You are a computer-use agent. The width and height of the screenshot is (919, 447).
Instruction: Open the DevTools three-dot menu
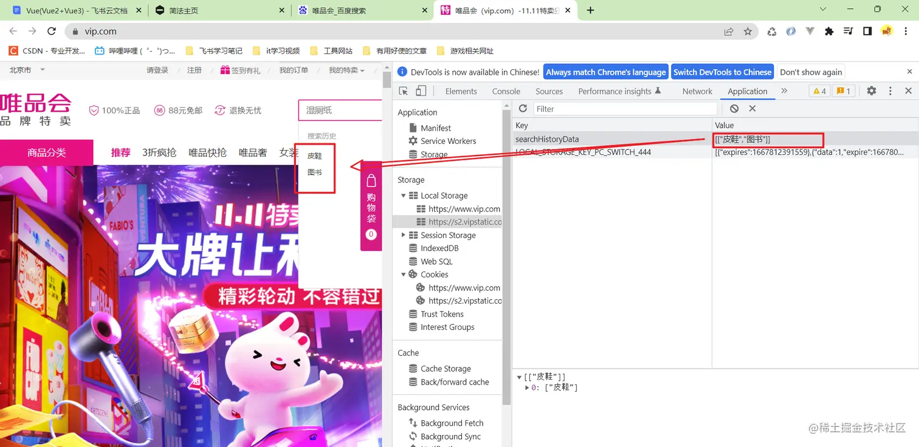pos(890,91)
